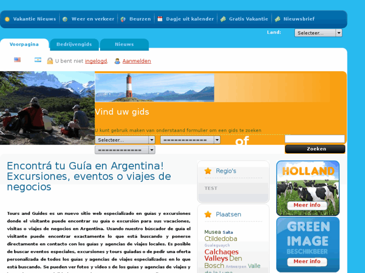Click the ticket icon beside Nieuwsbrief

(277, 19)
